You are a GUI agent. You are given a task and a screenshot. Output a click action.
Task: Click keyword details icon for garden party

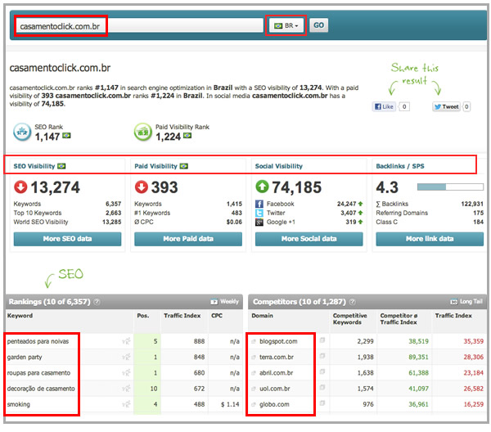126,357
